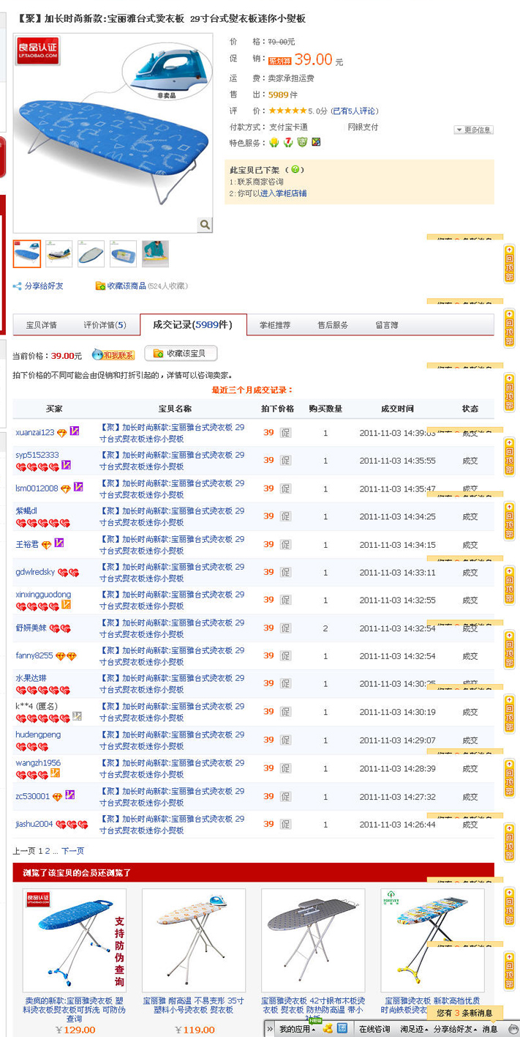Open the 留言簿 tab

click(x=387, y=325)
